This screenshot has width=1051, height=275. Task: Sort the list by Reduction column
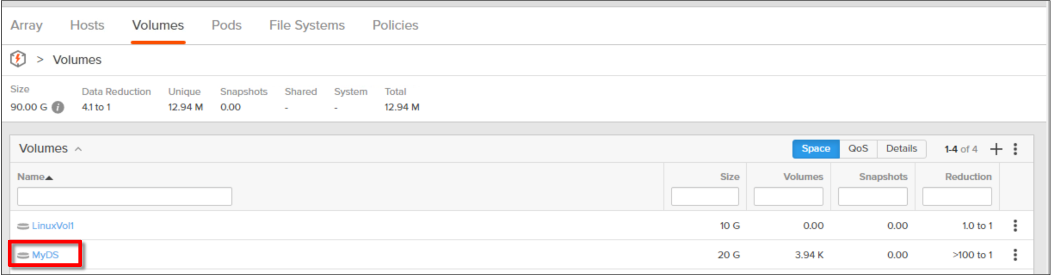tap(968, 177)
